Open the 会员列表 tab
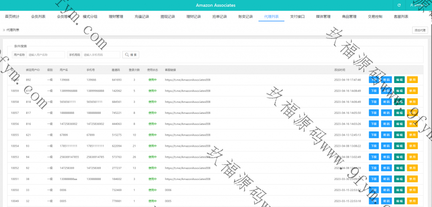The width and height of the screenshot is (432, 207). (38, 17)
